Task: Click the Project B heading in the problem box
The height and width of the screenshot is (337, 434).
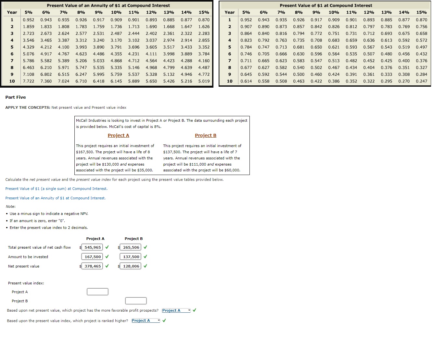Action: click(x=205, y=135)
